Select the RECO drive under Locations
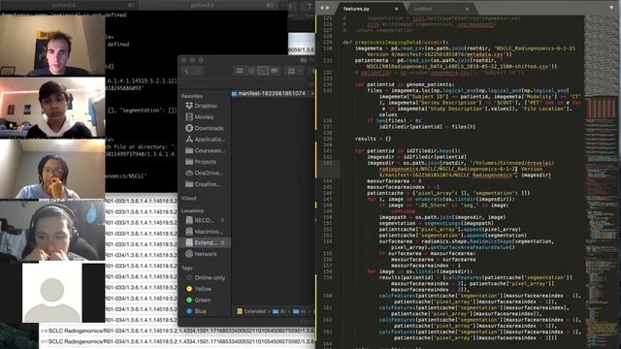Viewport: 621px width, 349px height. coord(201,220)
